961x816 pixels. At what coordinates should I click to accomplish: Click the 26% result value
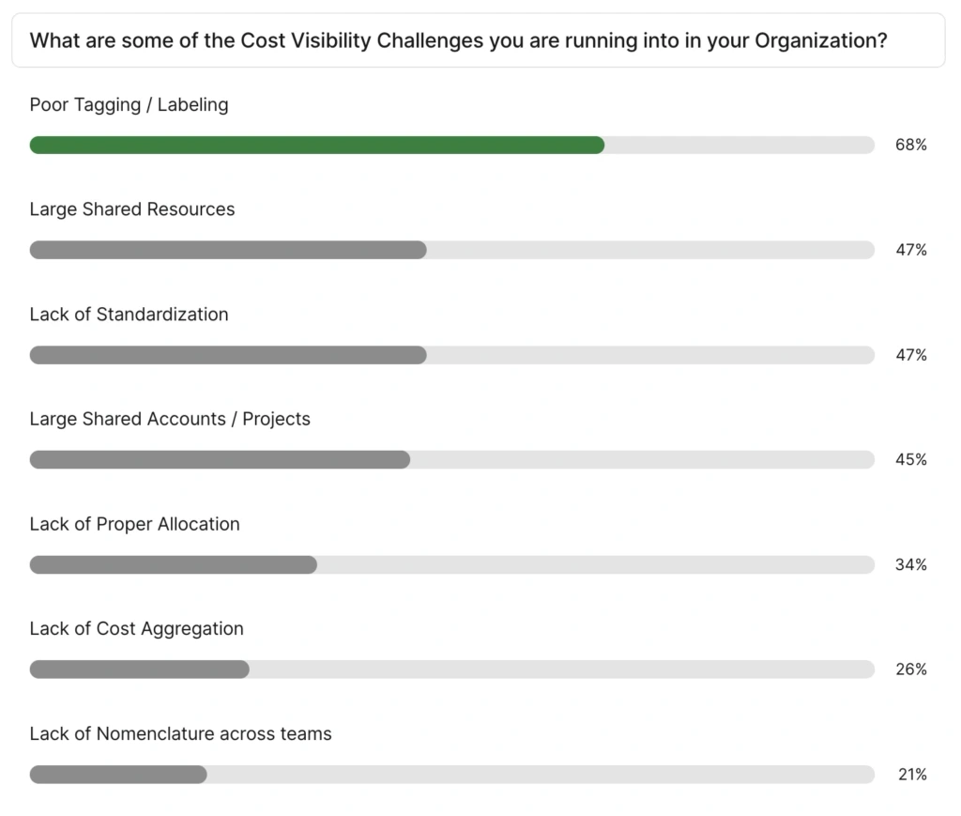pos(910,670)
